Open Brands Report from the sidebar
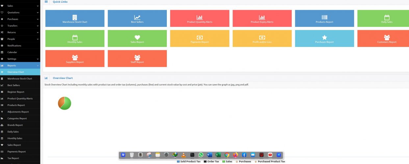The width and height of the screenshot is (409, 164). pyautogui.click(x=20, y=125)
